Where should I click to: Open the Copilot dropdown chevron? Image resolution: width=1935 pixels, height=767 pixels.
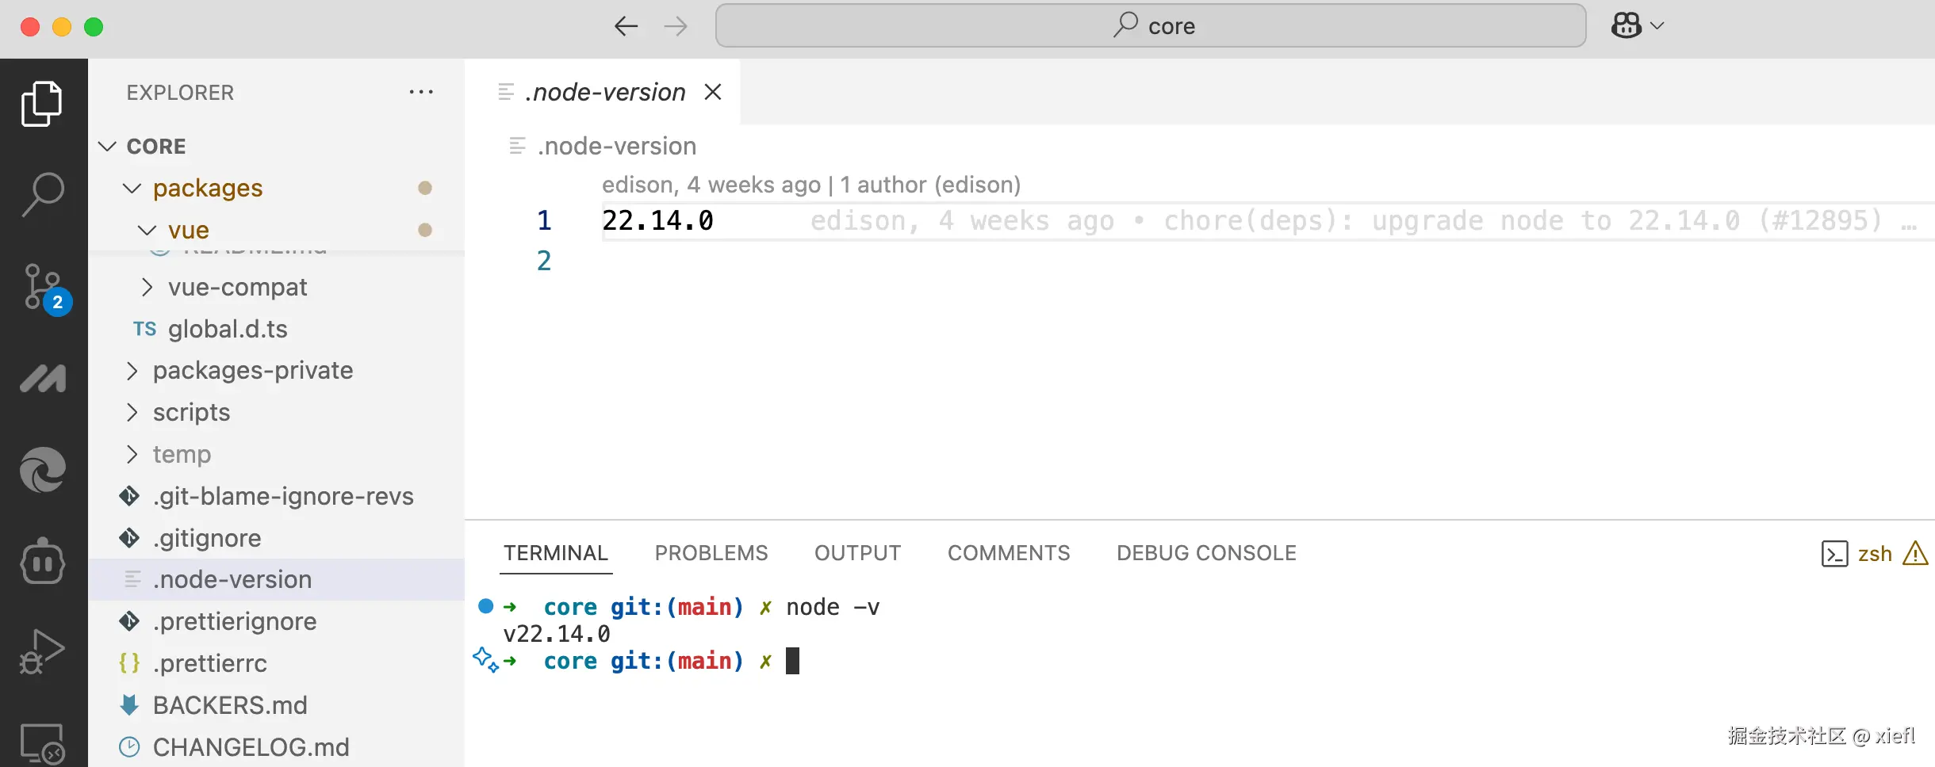pyautogui.click(x=1657, y=26)
